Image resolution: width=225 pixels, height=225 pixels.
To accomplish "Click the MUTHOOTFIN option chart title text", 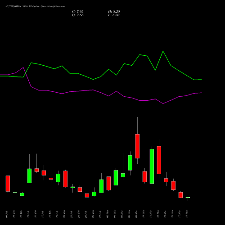I will coord(35,7).
